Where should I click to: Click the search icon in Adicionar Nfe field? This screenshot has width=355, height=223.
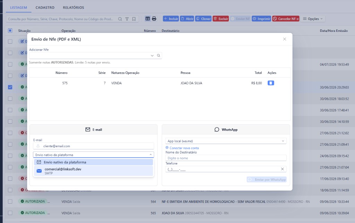coord(158,55)
